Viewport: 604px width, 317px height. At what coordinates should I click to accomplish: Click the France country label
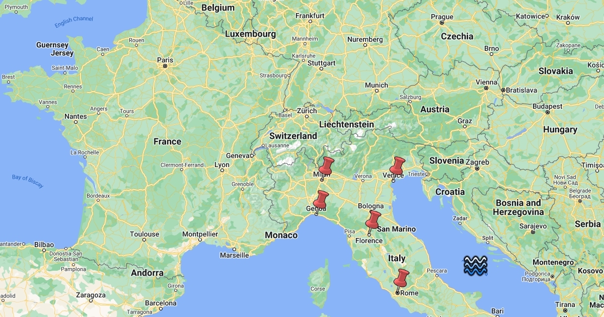pyautogui.click(x=167, y=141)
